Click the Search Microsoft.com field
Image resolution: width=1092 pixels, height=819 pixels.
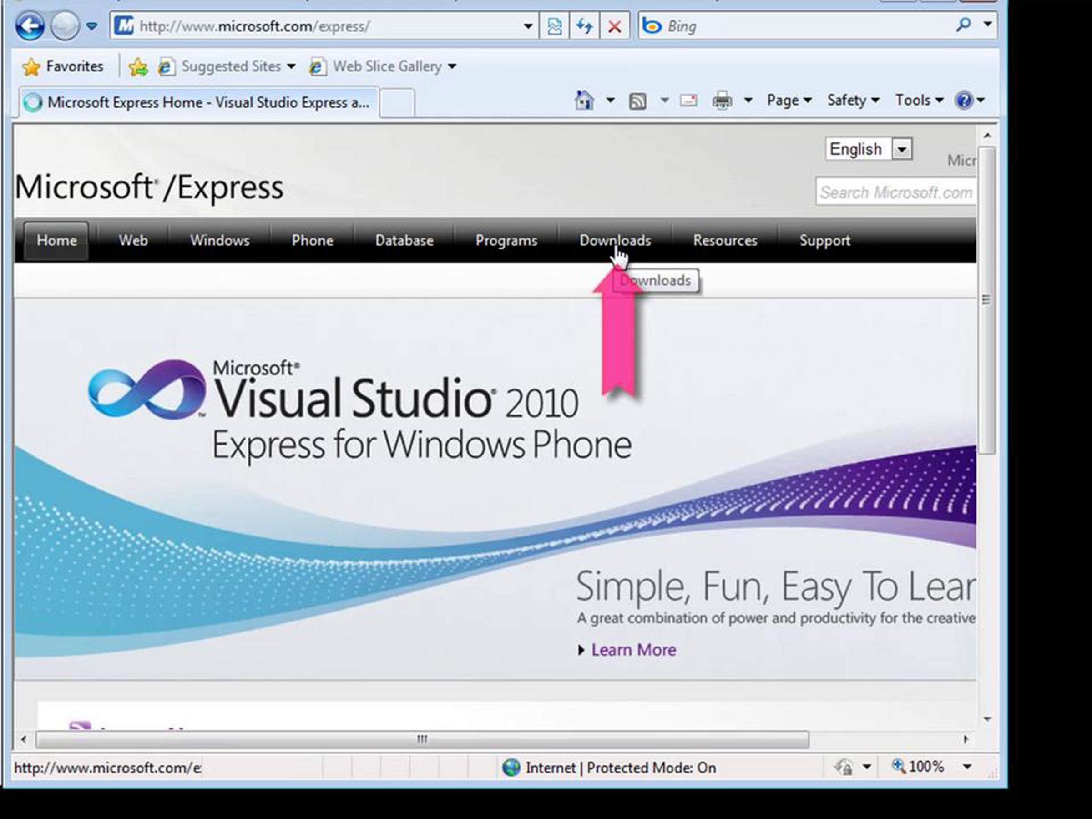(895, 192)
